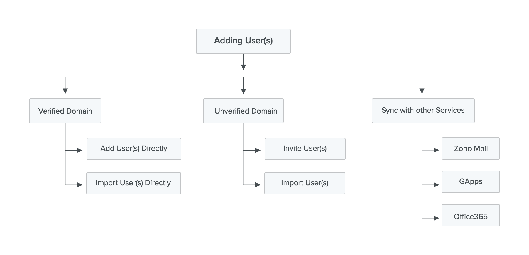Select the Import User(s) Directly node
The width and height of the screenshot is (529, 255).
133,183
